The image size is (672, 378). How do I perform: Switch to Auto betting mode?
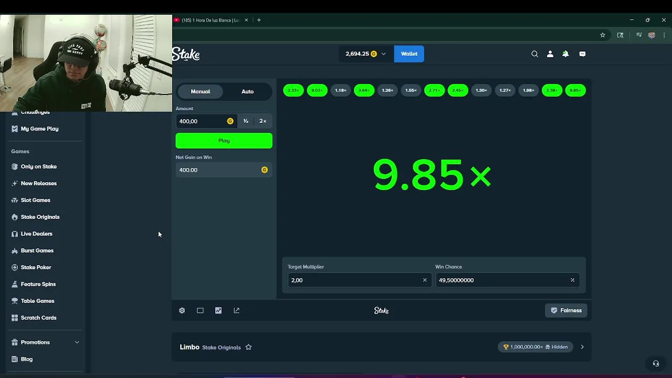tap(247, 91)
